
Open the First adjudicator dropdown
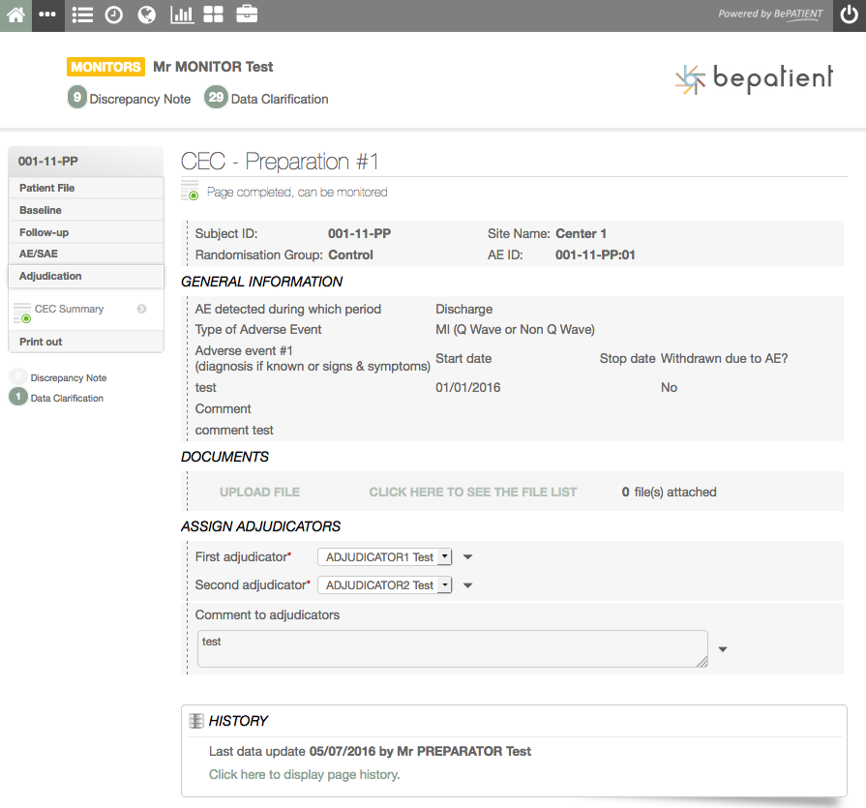tap(384, 557)
